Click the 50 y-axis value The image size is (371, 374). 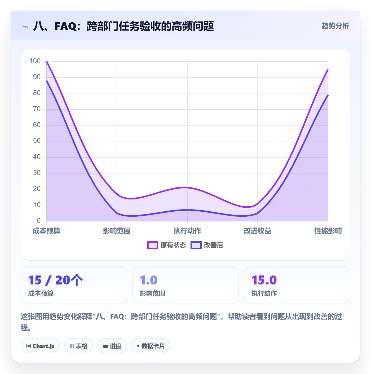tap(37, 141)
